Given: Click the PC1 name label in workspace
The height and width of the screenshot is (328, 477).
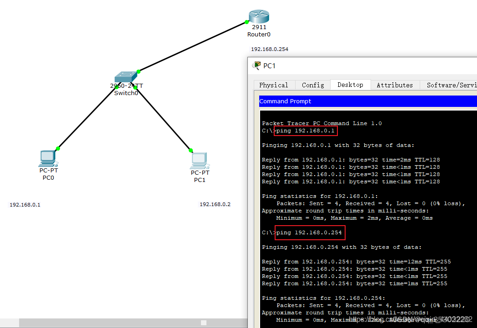Looking at the screenshot, I should pyautogui.click(x=200, y=180).
